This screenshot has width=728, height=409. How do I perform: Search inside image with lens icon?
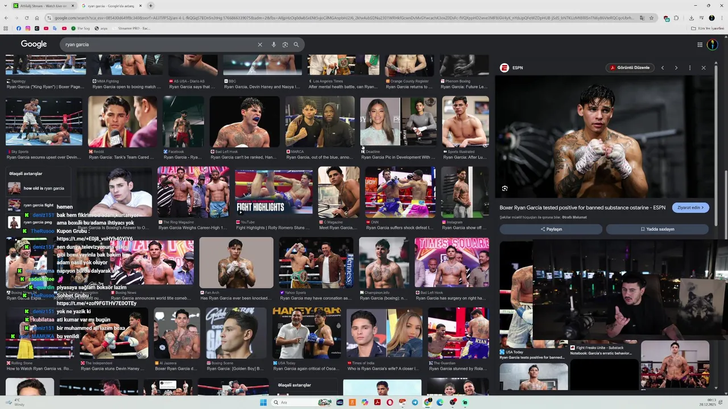[504, 189]
